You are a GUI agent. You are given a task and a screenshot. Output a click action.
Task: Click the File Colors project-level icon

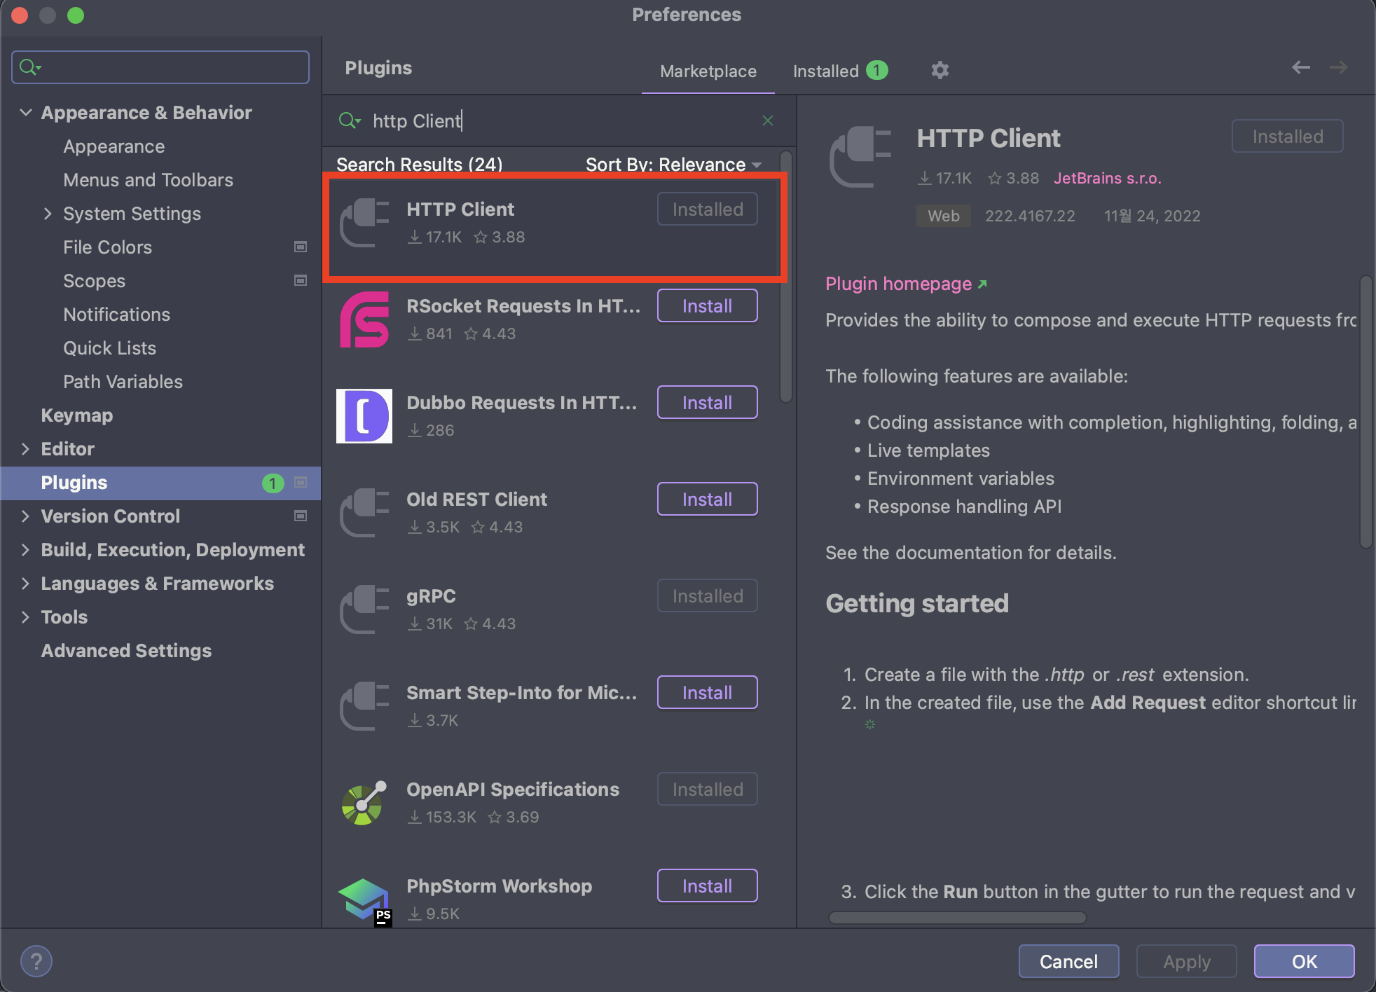point(301,247)
